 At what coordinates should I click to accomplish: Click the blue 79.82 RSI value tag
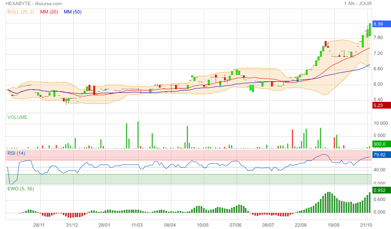click(382, 155)
